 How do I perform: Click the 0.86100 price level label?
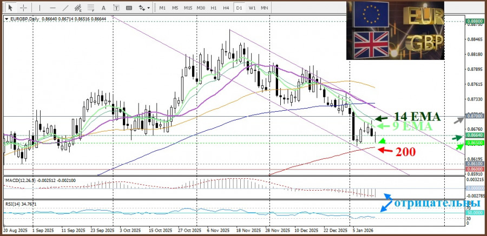pyautogui.click(x=474, y=164)
